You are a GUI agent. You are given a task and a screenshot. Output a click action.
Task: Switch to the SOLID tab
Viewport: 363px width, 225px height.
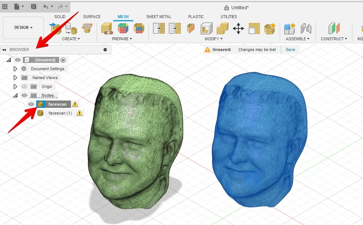[60, 17]
